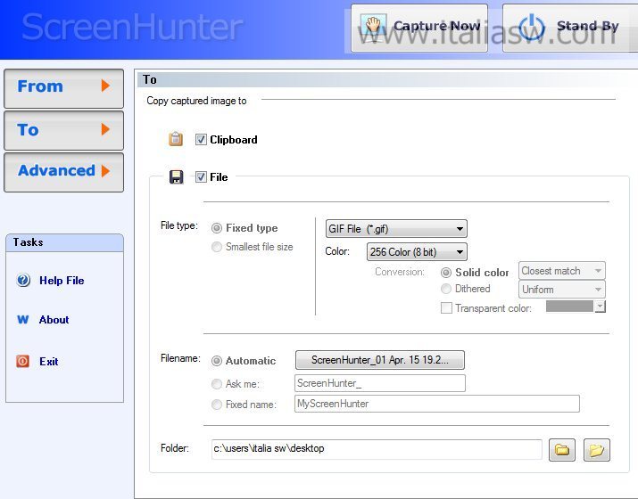This screenshot has height=499, width=638.
Task: Toggle the Clipboard checkbox
Action: point(201,139)
